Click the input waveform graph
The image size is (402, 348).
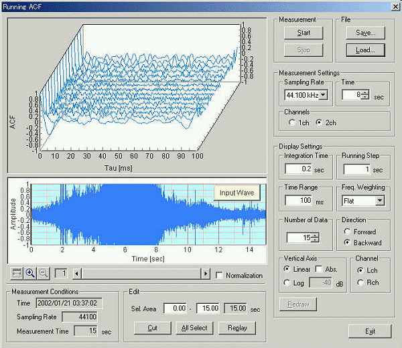pos(148,214)
